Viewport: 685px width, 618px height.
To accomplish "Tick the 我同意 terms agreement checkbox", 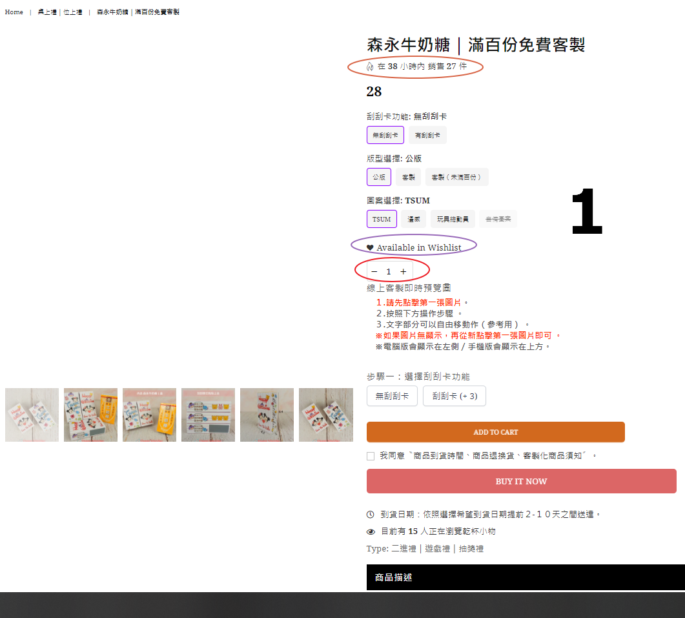I will (x=371, y=457).
